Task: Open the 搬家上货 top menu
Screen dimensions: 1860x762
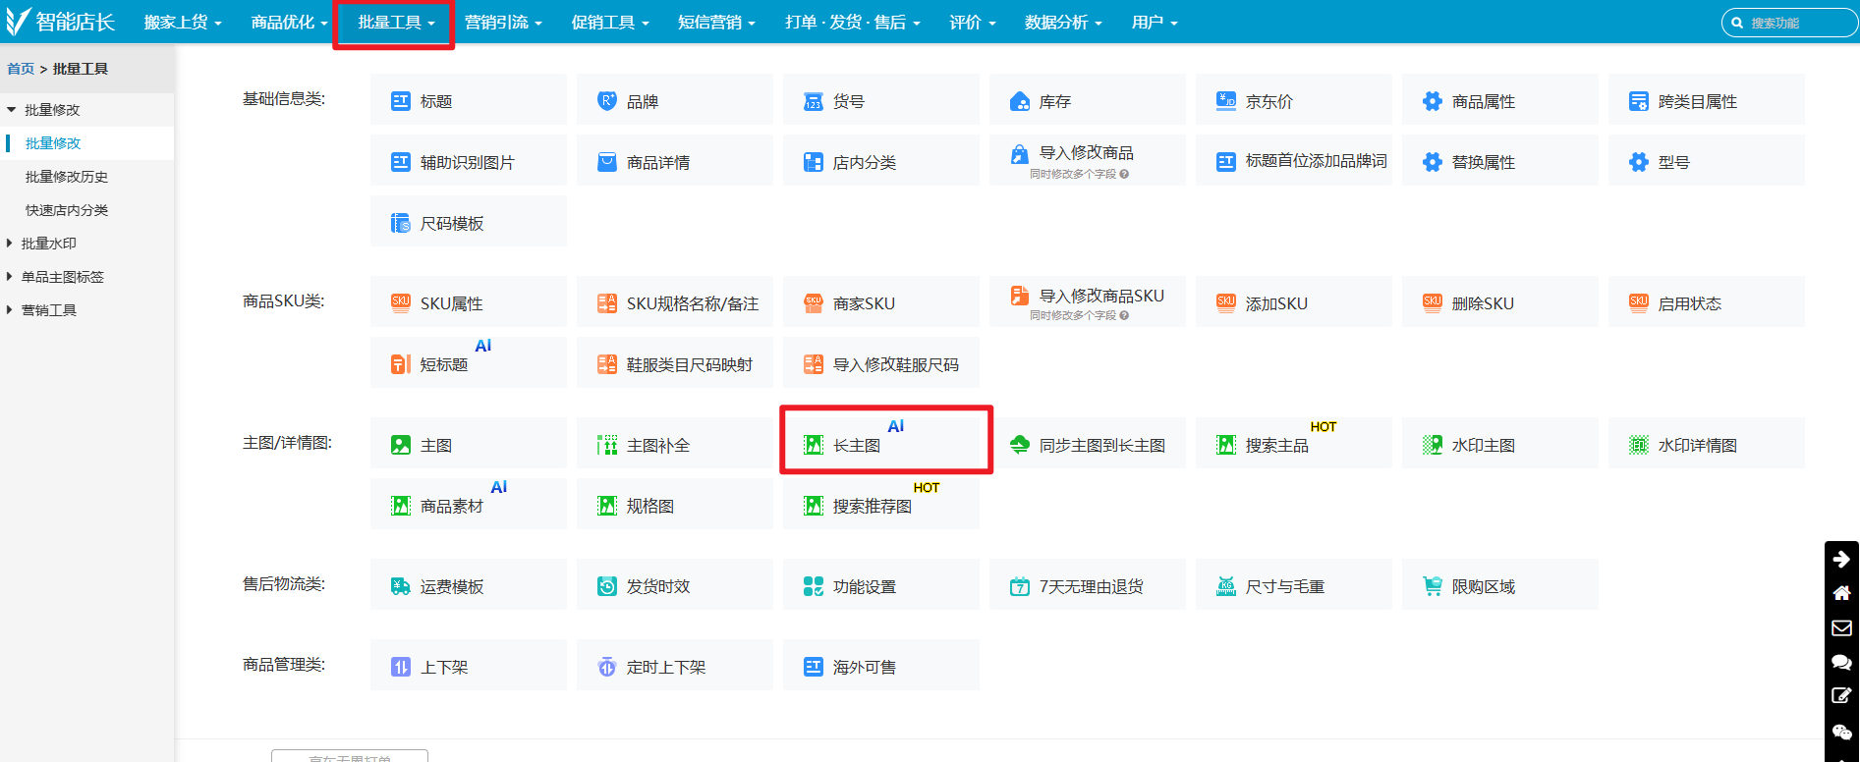Action: [x=182, y=23]
